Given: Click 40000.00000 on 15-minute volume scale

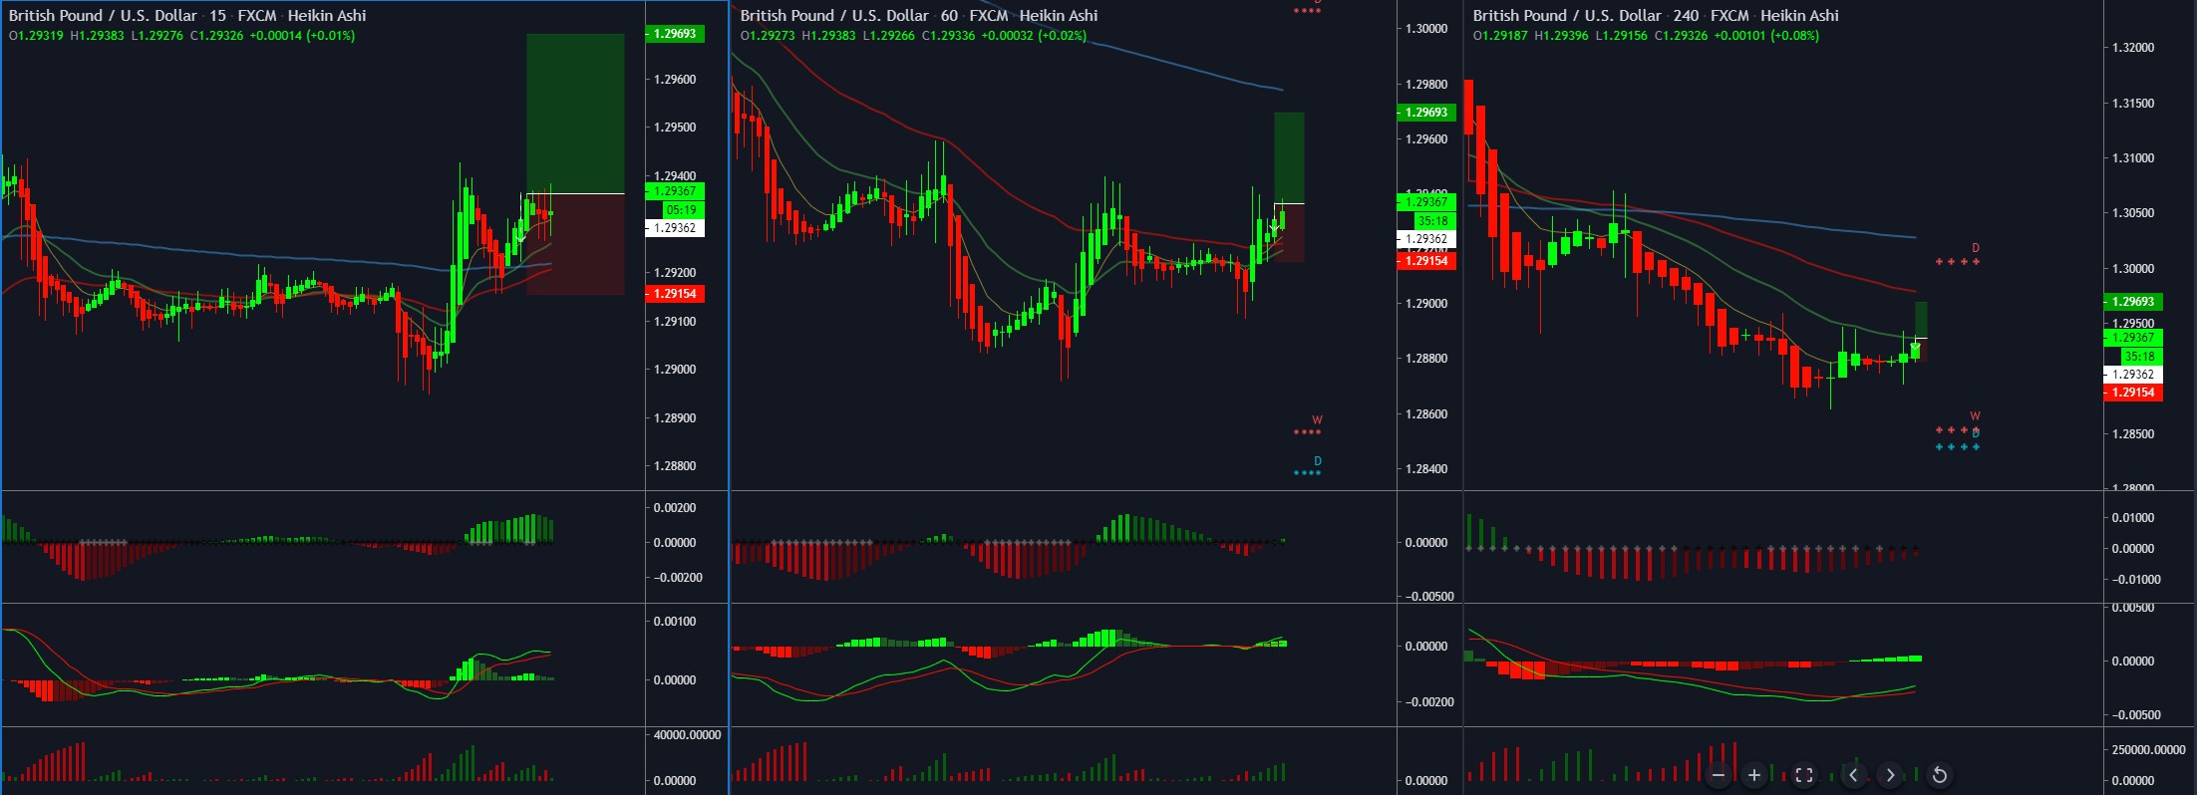Looking at the screenshot, I should pyautogui.click(x=687, y=735).
